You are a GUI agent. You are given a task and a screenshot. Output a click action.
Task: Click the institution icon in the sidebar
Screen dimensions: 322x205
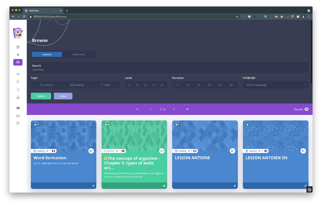point(18,97)
